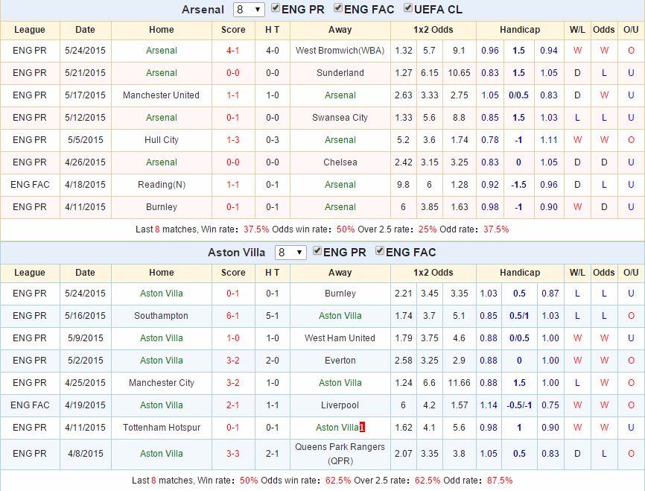Click Hull City team name
Screen dimensions: 645x491
(x=161, y=140)
